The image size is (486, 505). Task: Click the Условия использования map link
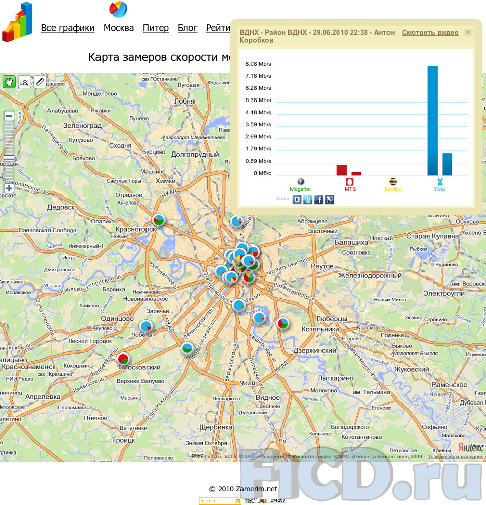(456, 456)
